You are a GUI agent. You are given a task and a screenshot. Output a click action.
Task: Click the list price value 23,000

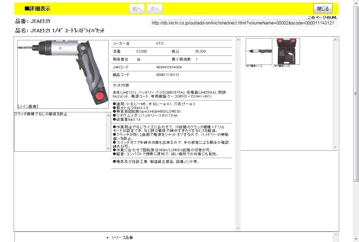pyautogui.click(x=141, y=51)
